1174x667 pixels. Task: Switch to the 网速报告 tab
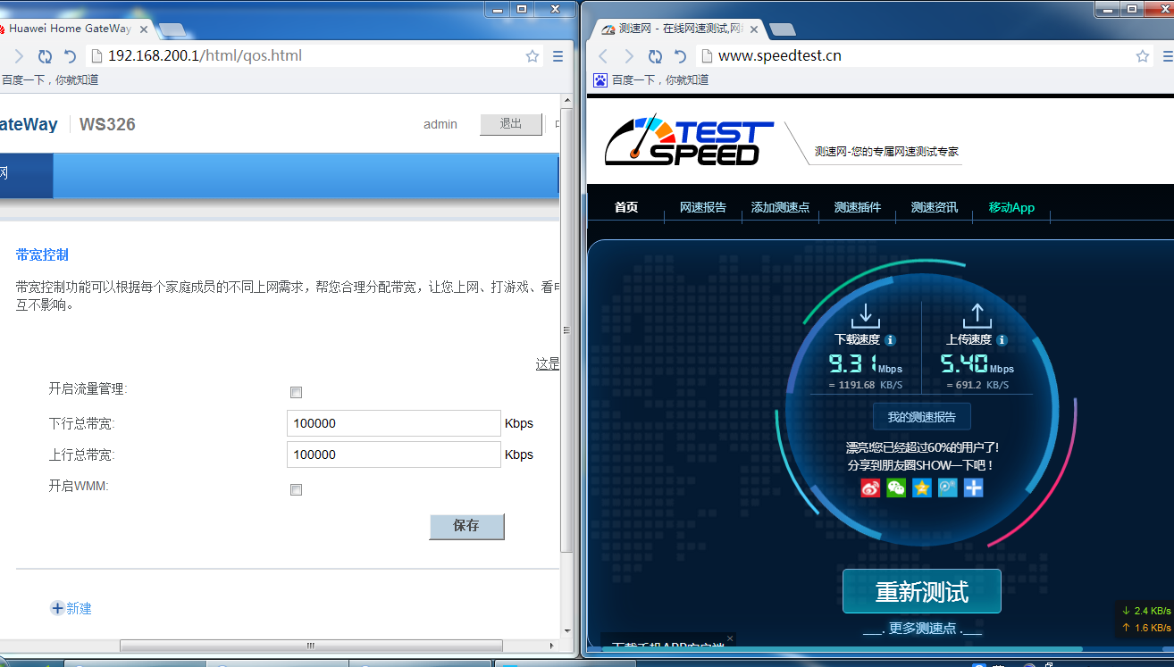point(702,207)
